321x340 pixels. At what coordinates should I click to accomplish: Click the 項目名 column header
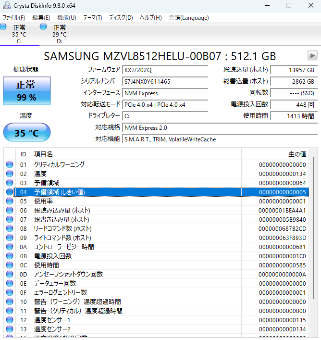tap(136, 154)
